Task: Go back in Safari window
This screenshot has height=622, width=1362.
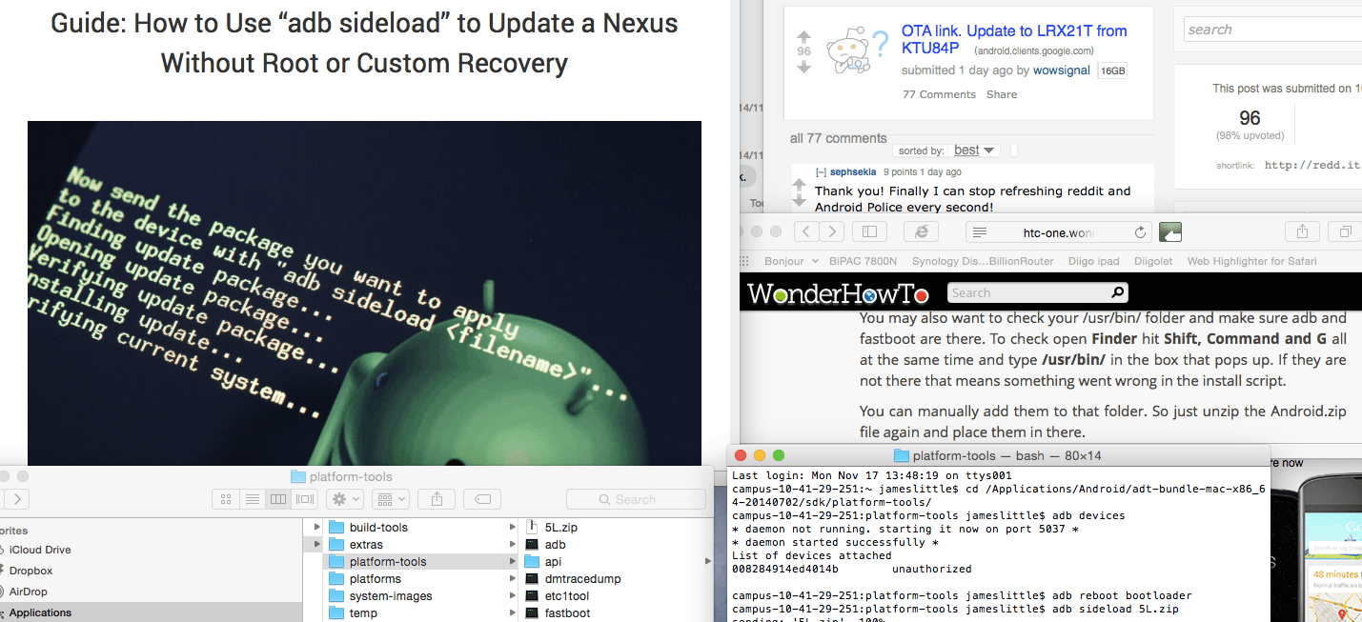Action: tap(807, 231)
